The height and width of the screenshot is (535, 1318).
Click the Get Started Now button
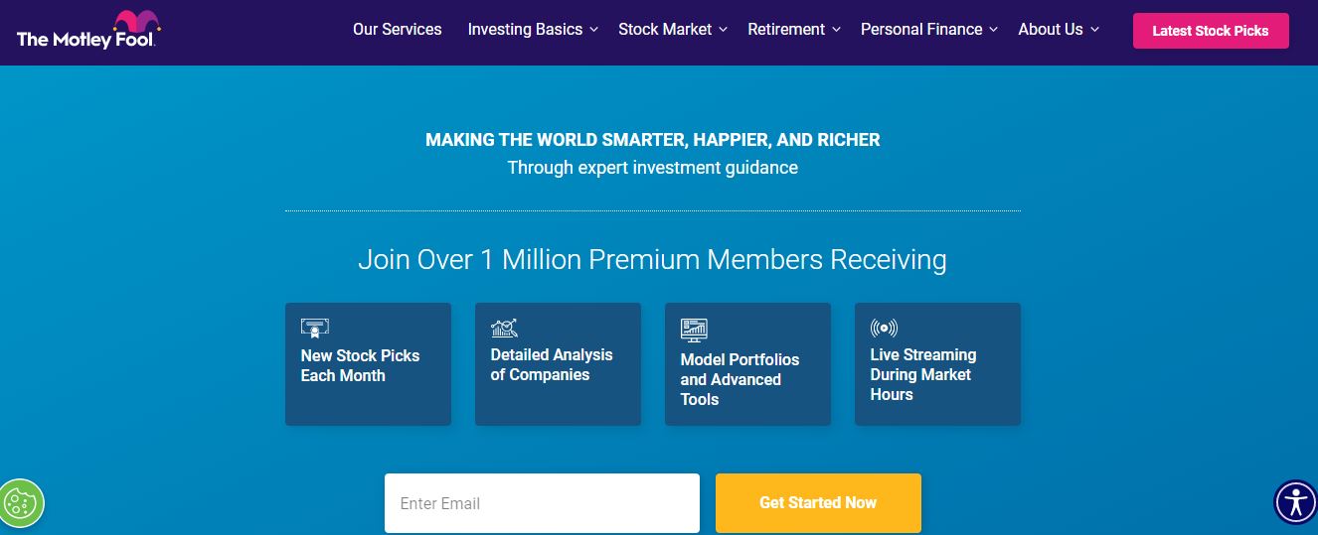click(x=818, y=503)
